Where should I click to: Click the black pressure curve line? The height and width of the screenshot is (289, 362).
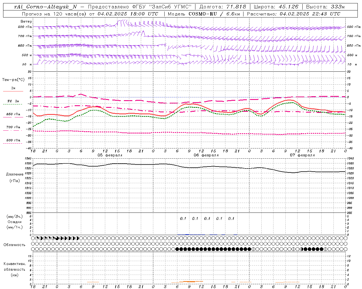tap(189, 167)
